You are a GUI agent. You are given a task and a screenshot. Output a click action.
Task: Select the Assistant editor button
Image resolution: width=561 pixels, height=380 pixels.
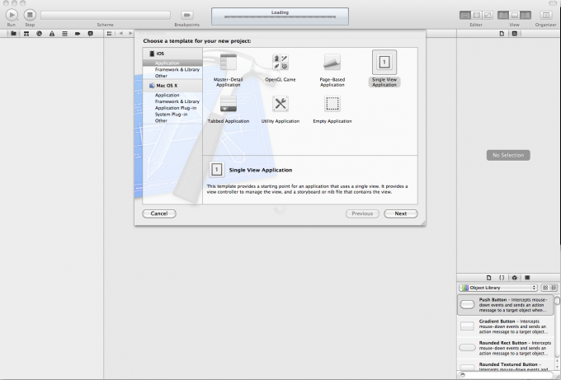477,15
